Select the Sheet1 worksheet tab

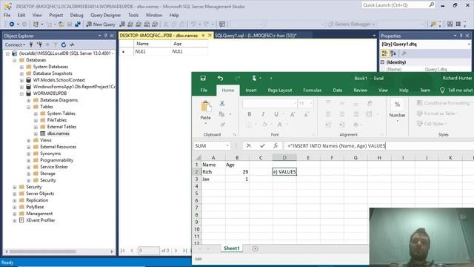tap(232, 248)
